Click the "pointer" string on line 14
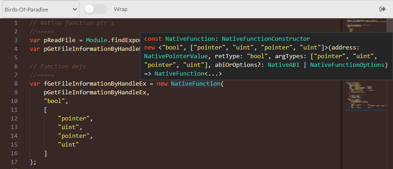This screenshot has width=393, height=169. 73,136
